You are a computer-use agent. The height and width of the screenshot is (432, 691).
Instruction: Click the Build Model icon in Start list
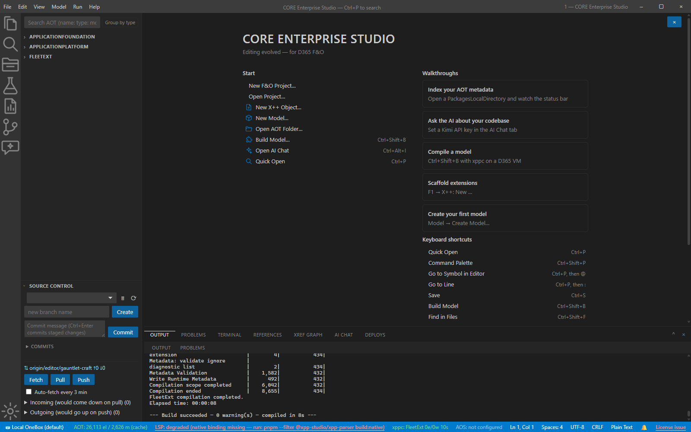click(x=249, y=140)
